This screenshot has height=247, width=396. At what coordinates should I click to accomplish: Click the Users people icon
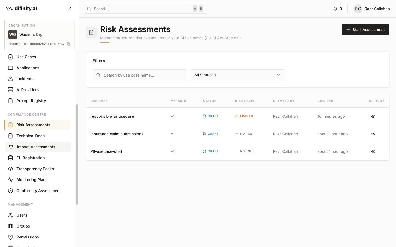tap(10, 215)
